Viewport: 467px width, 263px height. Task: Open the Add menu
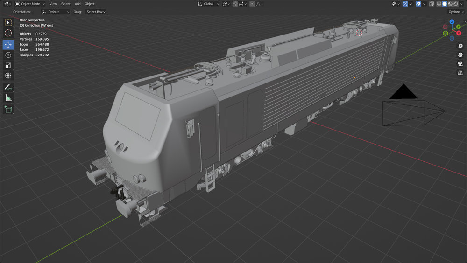(x=78, y=4)
